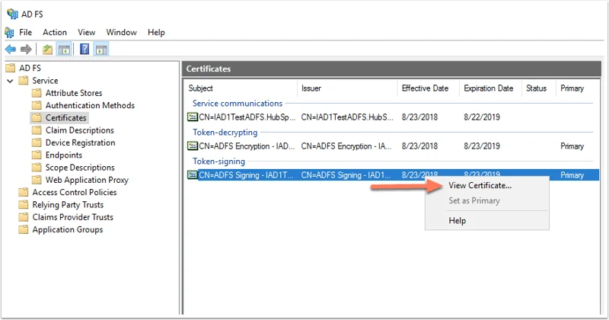
Task: Open the Help menu in menu bar
Action: 156,32
